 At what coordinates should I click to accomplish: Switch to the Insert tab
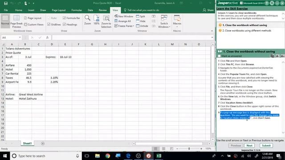(x=31, y=10)
